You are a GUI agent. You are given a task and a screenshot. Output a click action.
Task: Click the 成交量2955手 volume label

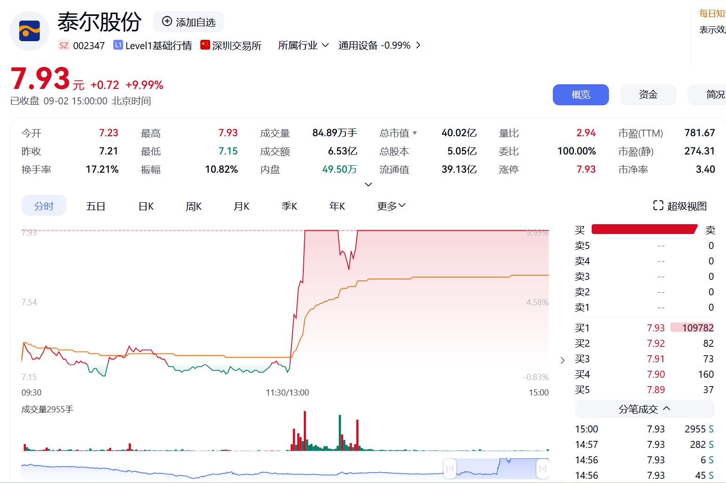click(47, 410)
